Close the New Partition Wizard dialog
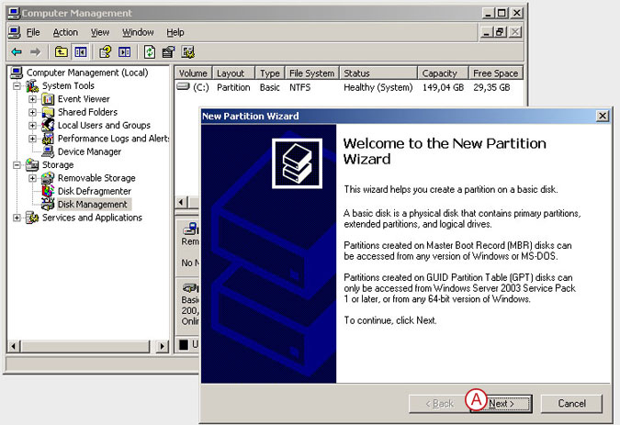The height and width of the screenshot is (425, 620). tap(603, 116)
